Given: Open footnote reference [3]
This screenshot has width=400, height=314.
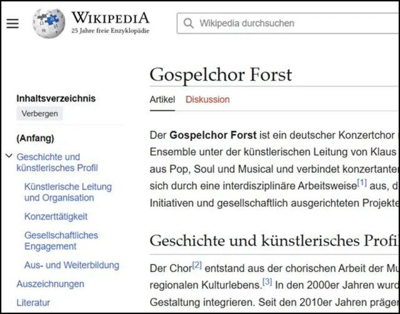Looking at the screenshot, I should (267, 282).
